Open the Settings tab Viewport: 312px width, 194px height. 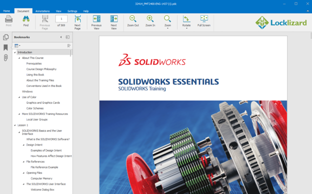coord(72,11)
